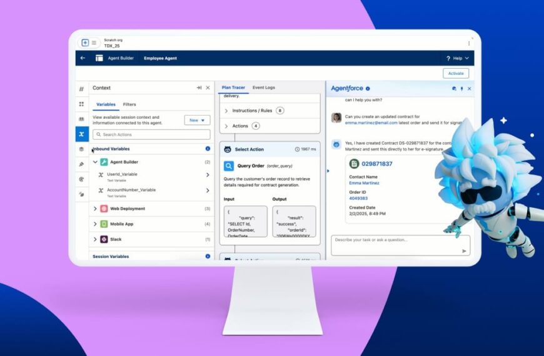Image resolution: width=544 pixels, height=356 pixels.
Task: Click the Input JSON box
Action: (246, 222)
